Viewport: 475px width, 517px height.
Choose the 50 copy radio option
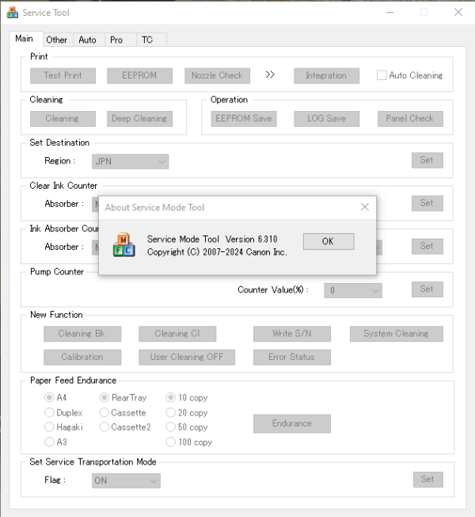pos(170,427)
